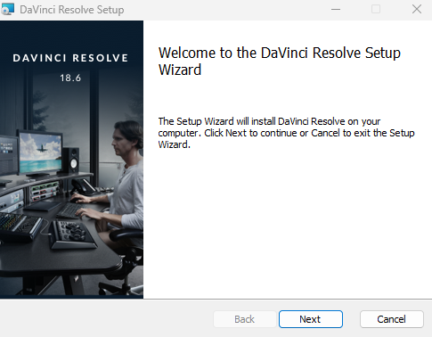Click the disabled maximize button
The height and width of the screenshot is (337, 432).
[376, 9]
